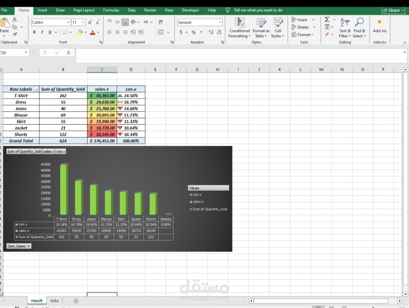Open the Page Layout tab
This screenshot has width=409, height=308.
pyautogui.click(x=84, y=10)
